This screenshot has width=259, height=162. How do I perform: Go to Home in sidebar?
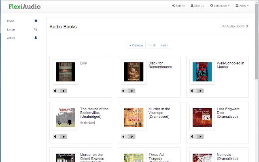(x=11, y=21)
